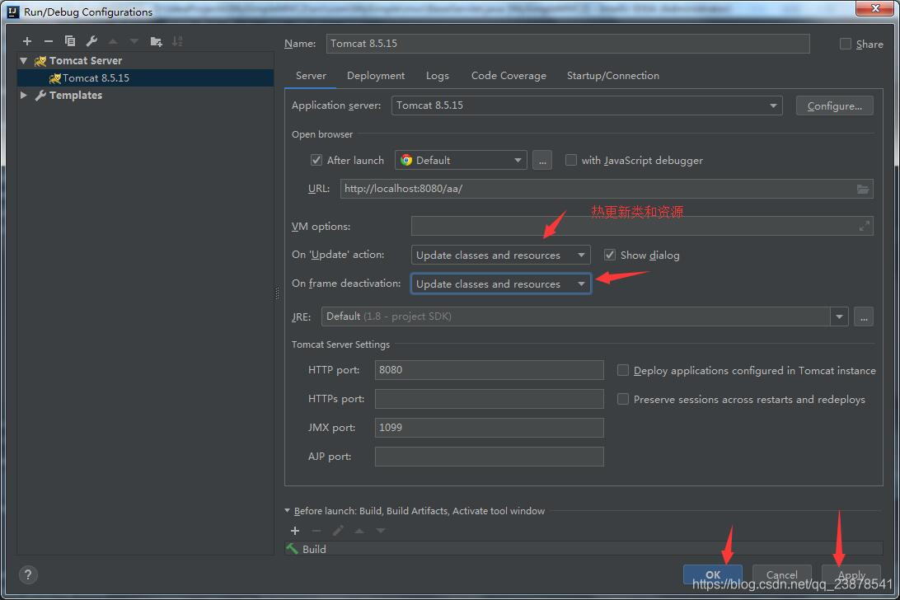Viewport: 900px width, 600px height.
Task: Click into the Name field
Action: pos(568,44)
